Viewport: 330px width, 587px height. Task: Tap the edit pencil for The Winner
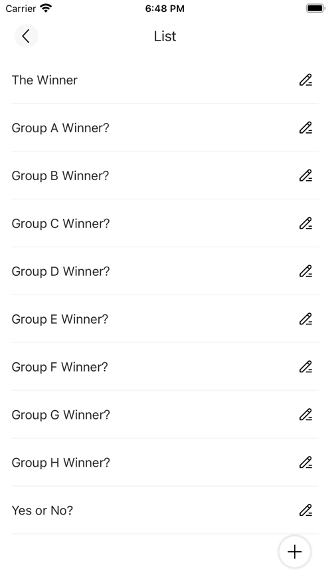pos(305,80)
